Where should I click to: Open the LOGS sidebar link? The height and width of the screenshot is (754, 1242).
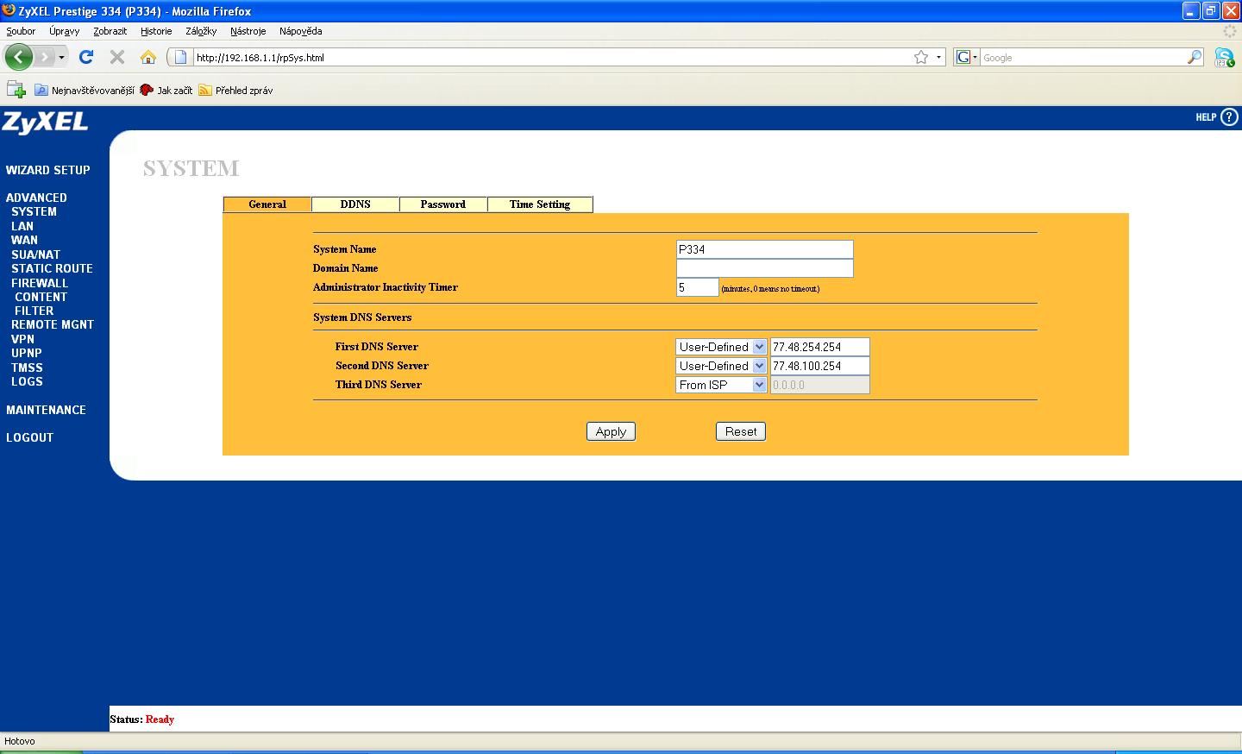pyautogui.click(x=27, y=381)
